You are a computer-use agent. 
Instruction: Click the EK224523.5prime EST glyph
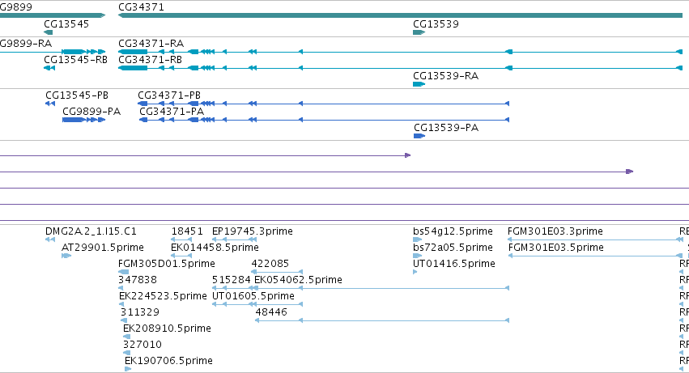(x=121, y=304)
